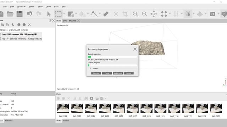The height and width of the screenshot is (127, 227).
Task: Click the binoculars icon in Photos toolbar
Action: [86, 98]
